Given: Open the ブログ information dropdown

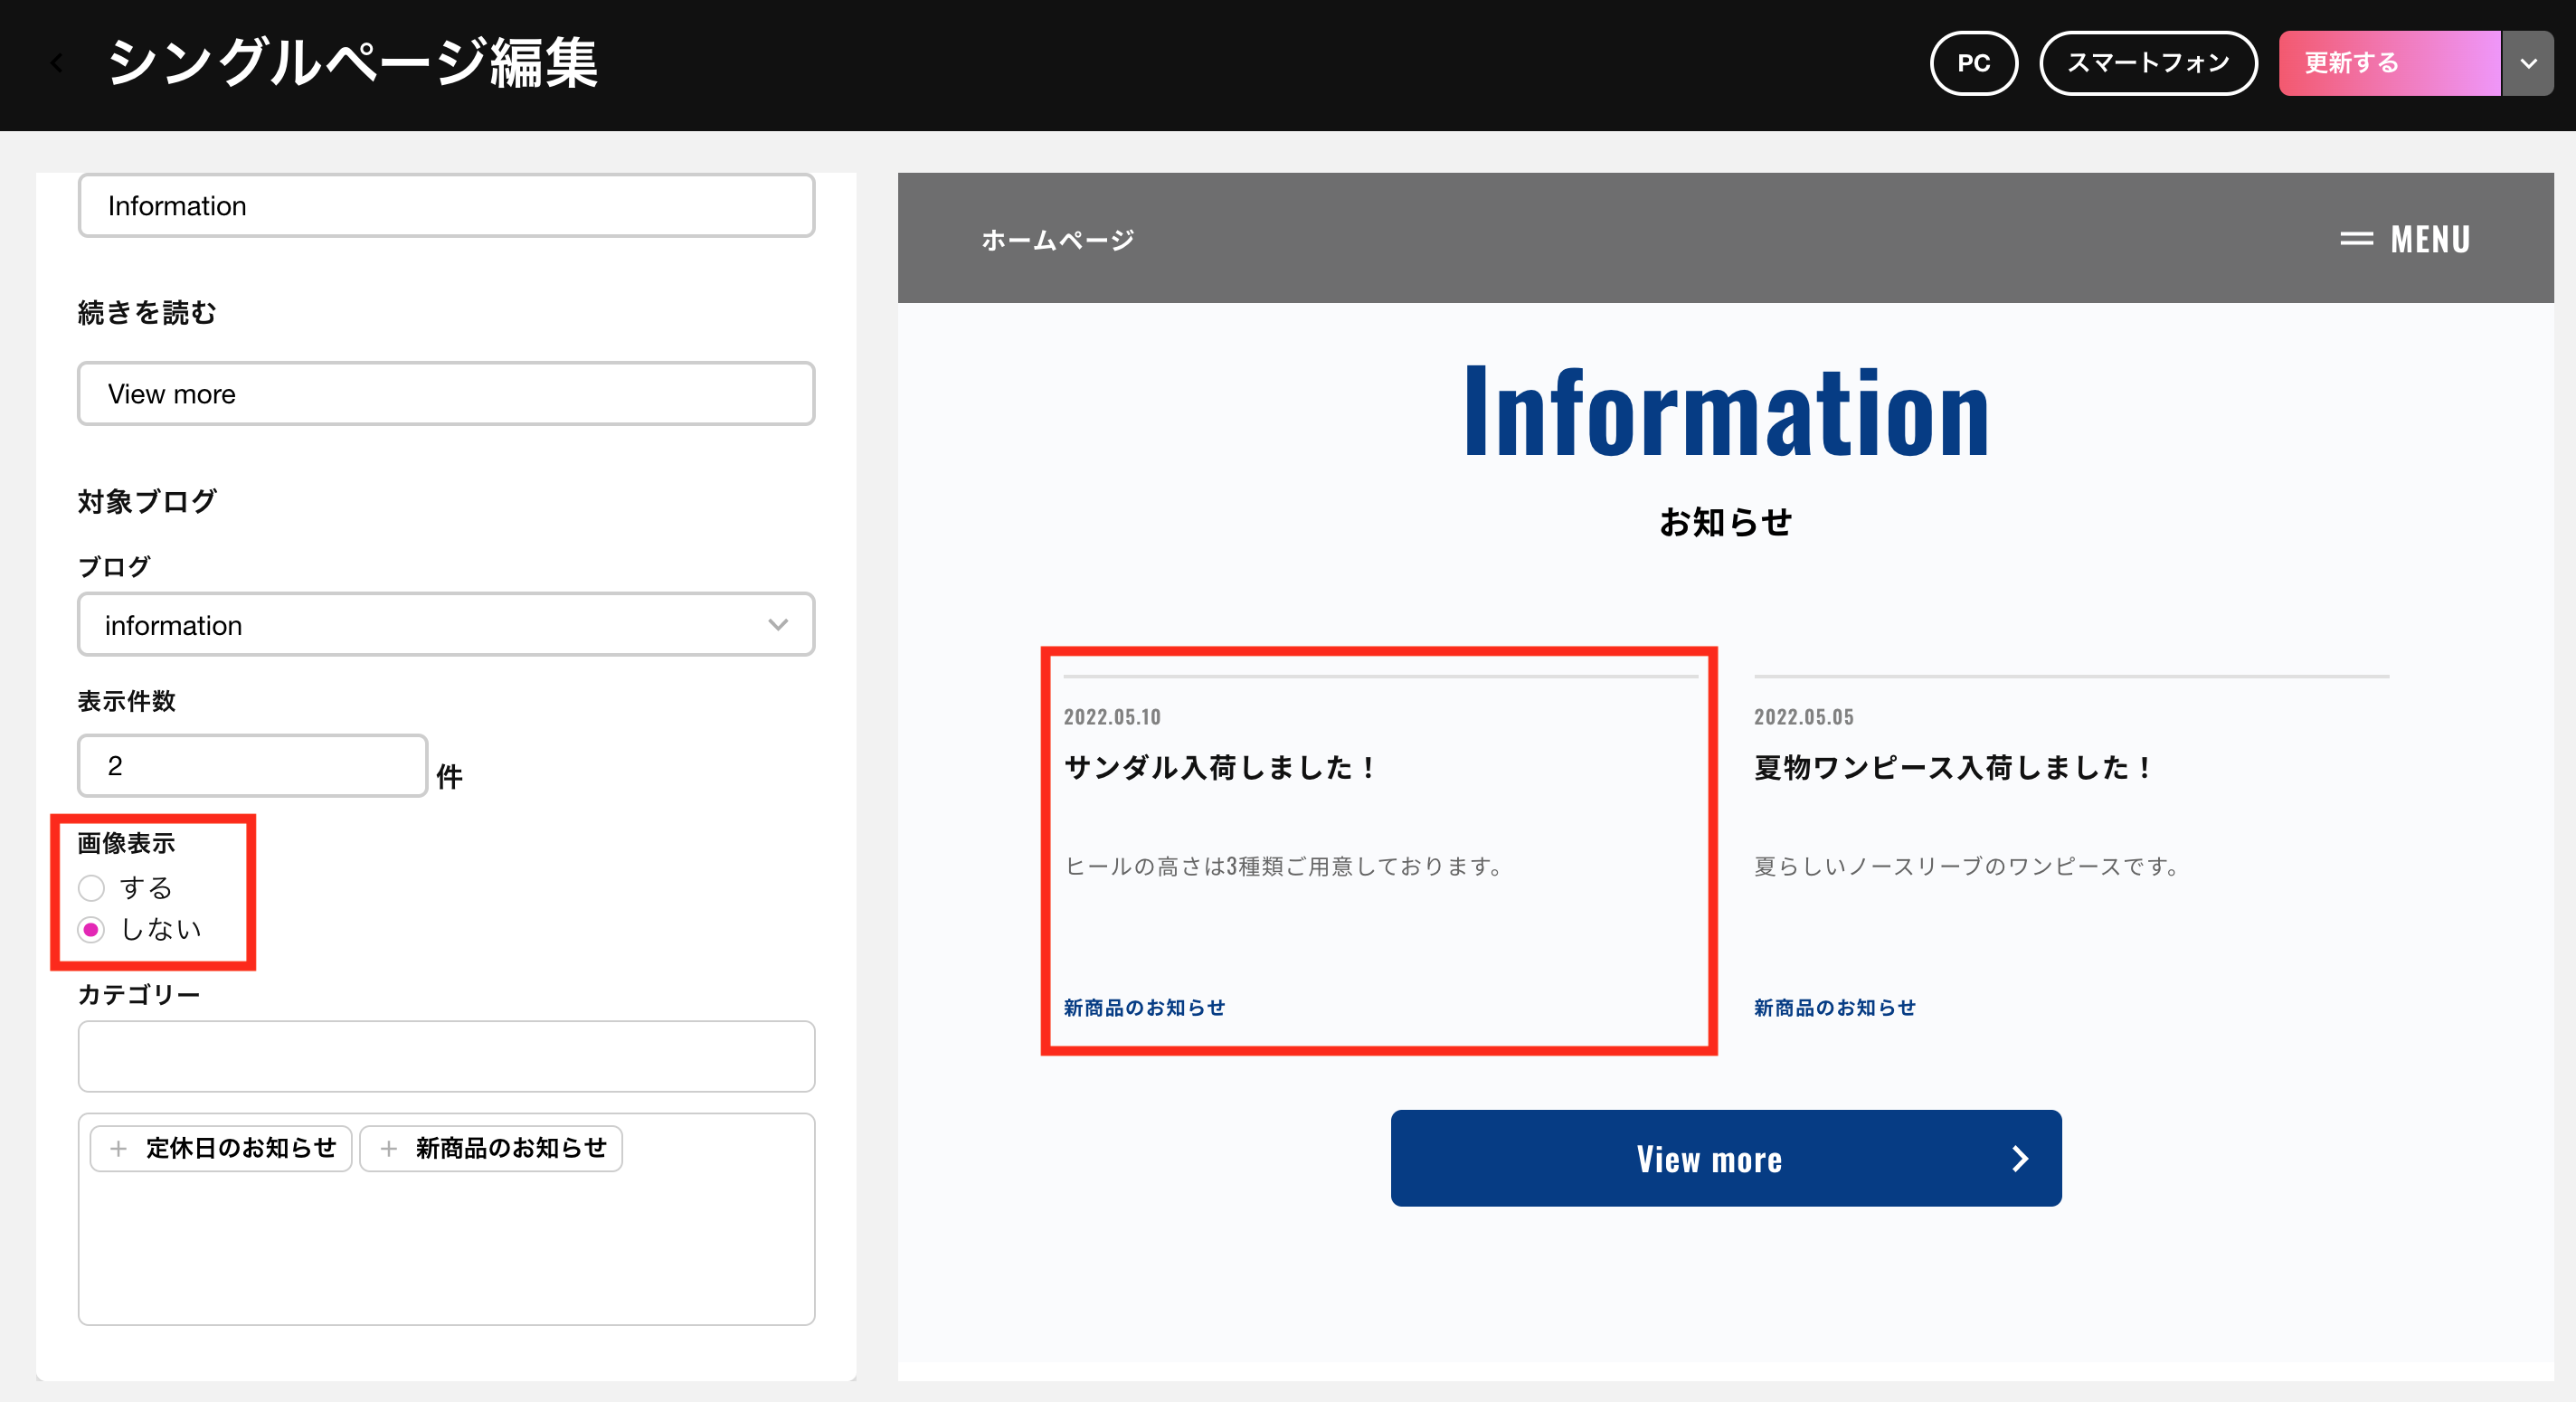Looking at the screenshot, I should (446, 625).
